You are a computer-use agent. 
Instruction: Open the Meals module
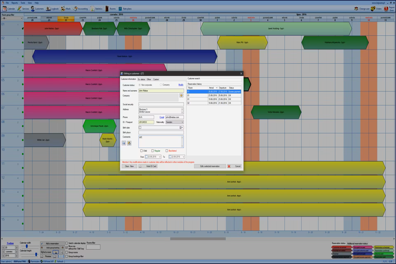(66, 9)
